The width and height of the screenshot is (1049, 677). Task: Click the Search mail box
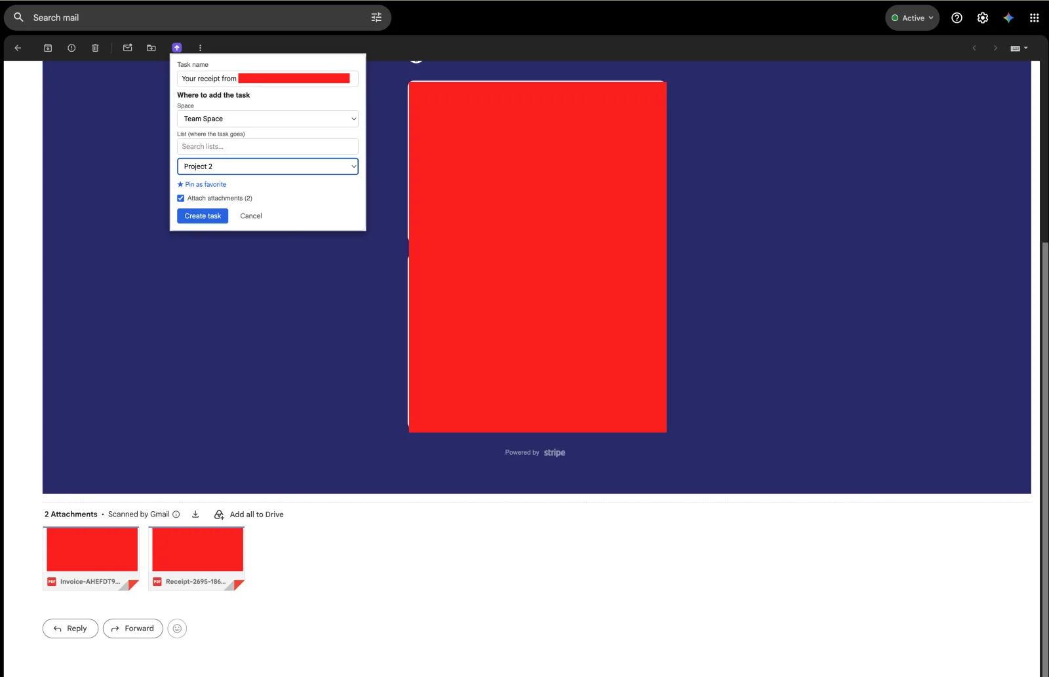point(197,18)
